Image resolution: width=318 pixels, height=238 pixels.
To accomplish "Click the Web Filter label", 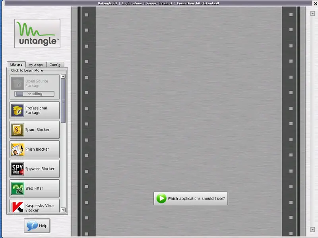I will click(x=34, y=188).
